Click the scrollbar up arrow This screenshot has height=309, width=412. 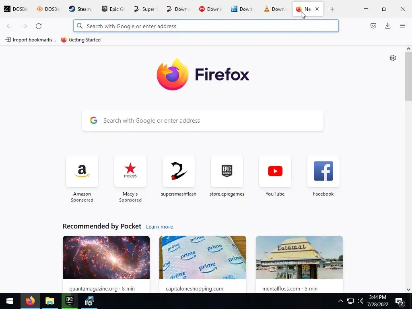[x=408, y=49]
